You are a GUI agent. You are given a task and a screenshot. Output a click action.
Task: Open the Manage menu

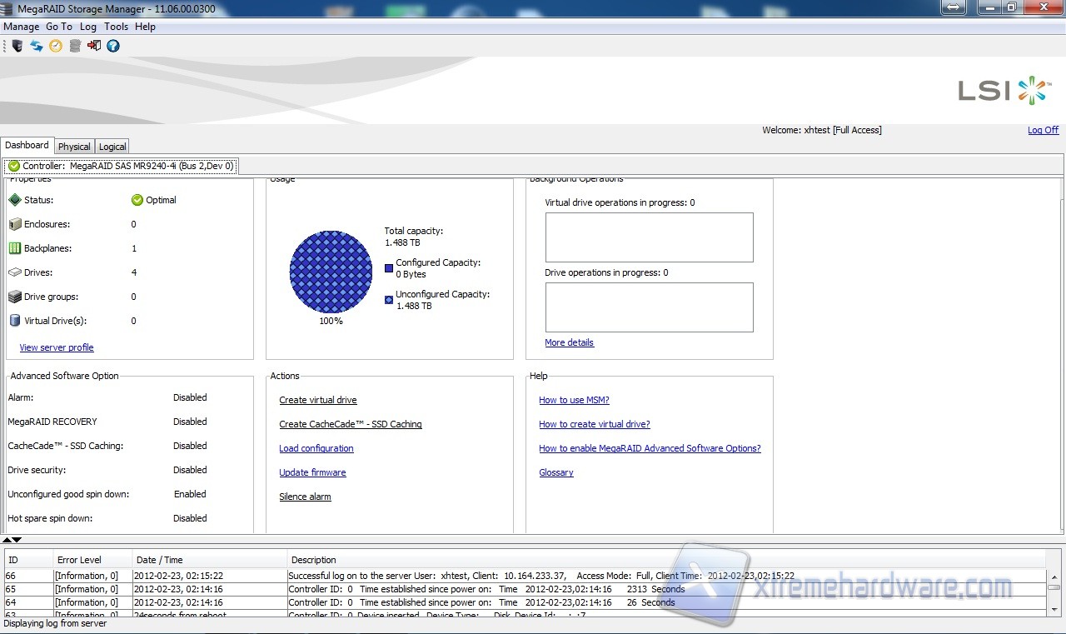pyautogui.click(x=21, y=27)
